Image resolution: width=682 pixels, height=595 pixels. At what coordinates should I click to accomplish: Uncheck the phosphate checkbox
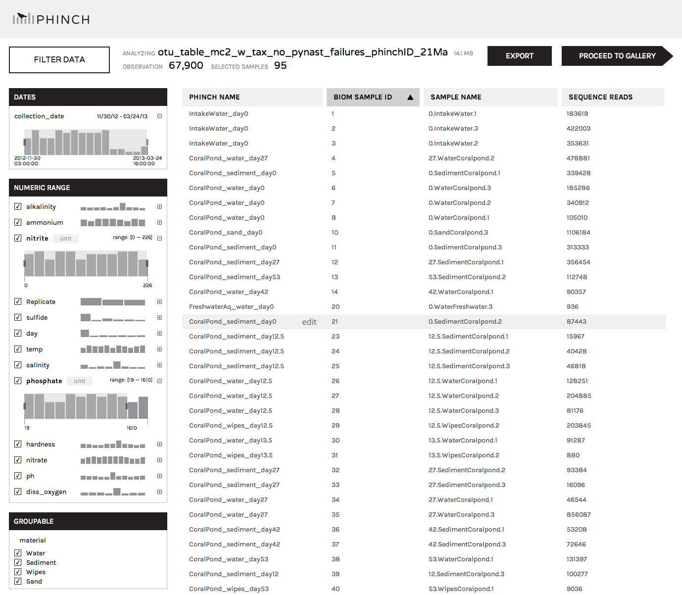click(18, 381)
